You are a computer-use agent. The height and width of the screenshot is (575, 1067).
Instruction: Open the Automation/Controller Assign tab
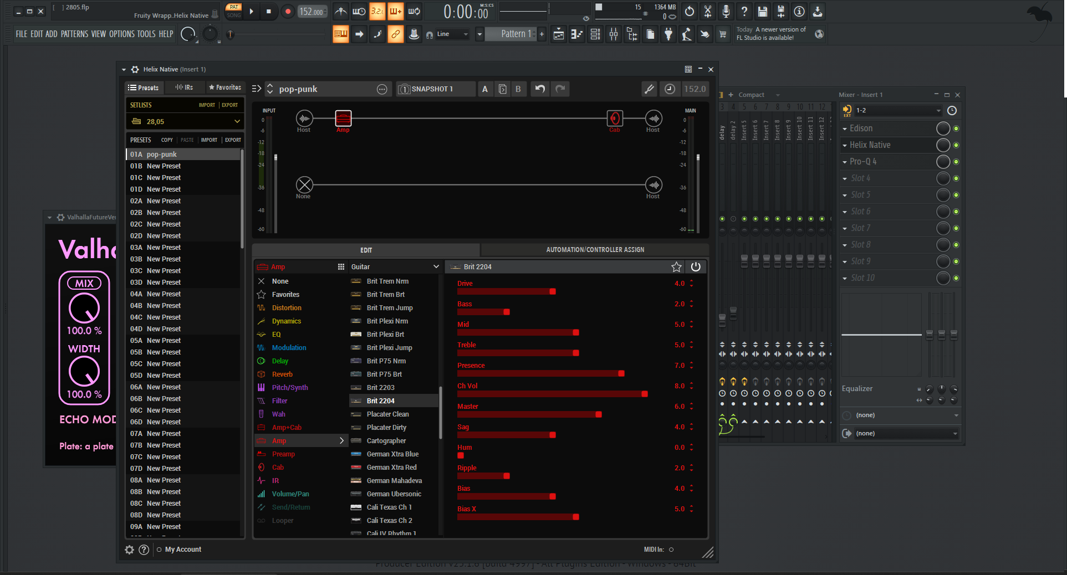(595, 250)
